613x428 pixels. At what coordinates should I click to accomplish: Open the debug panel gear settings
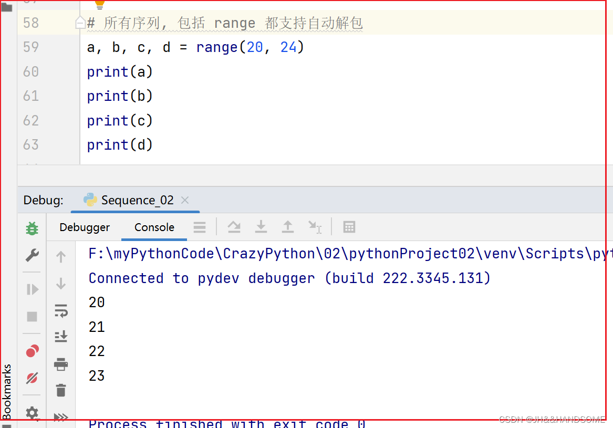[x=32, y=413]
